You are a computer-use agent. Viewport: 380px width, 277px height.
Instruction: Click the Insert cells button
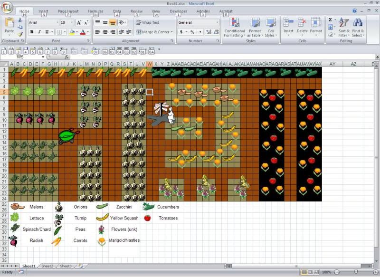288,27
